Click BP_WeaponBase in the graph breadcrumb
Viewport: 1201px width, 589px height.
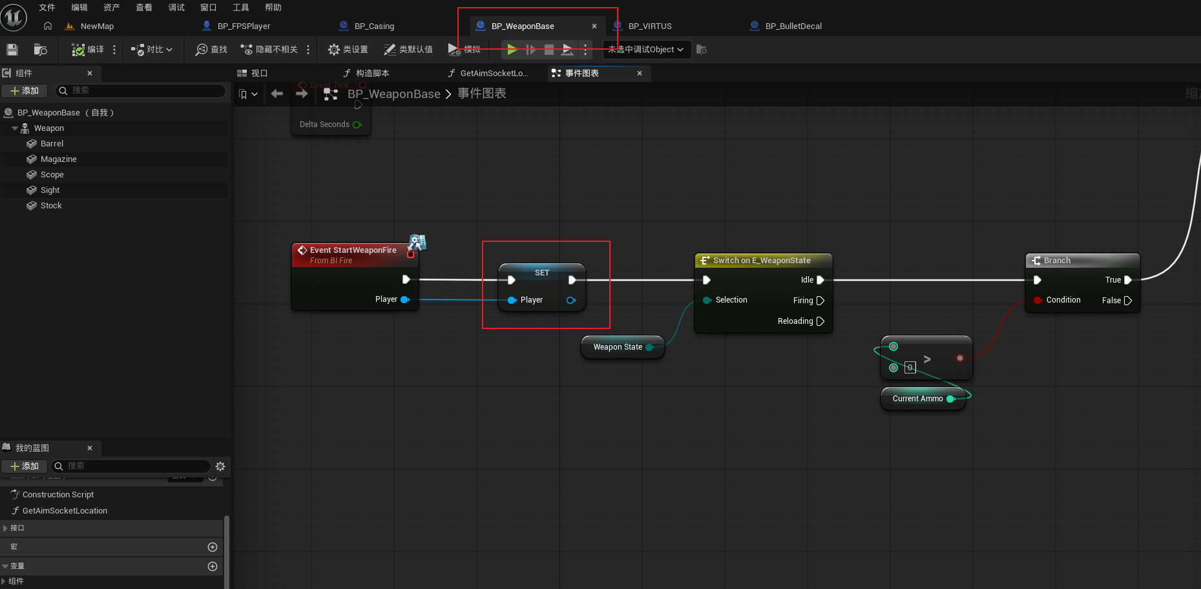[394, 94]
